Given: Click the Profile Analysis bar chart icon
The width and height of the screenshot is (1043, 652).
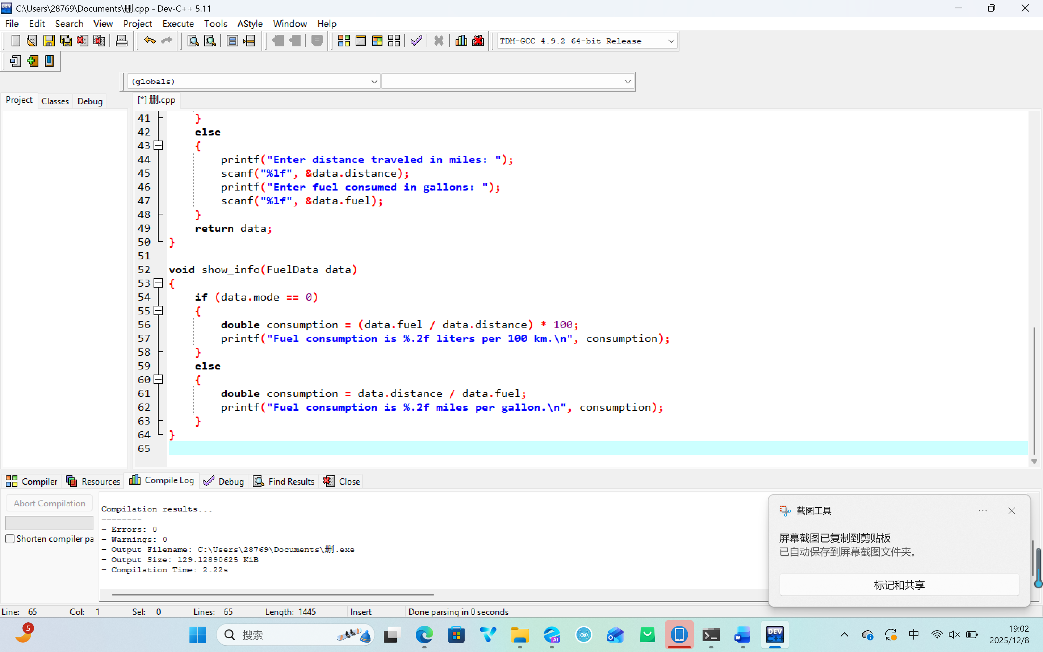Looking at the screenshot, I should coord(461,41).
